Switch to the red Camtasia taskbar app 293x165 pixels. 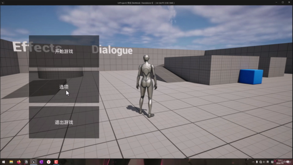pos(56,162)
